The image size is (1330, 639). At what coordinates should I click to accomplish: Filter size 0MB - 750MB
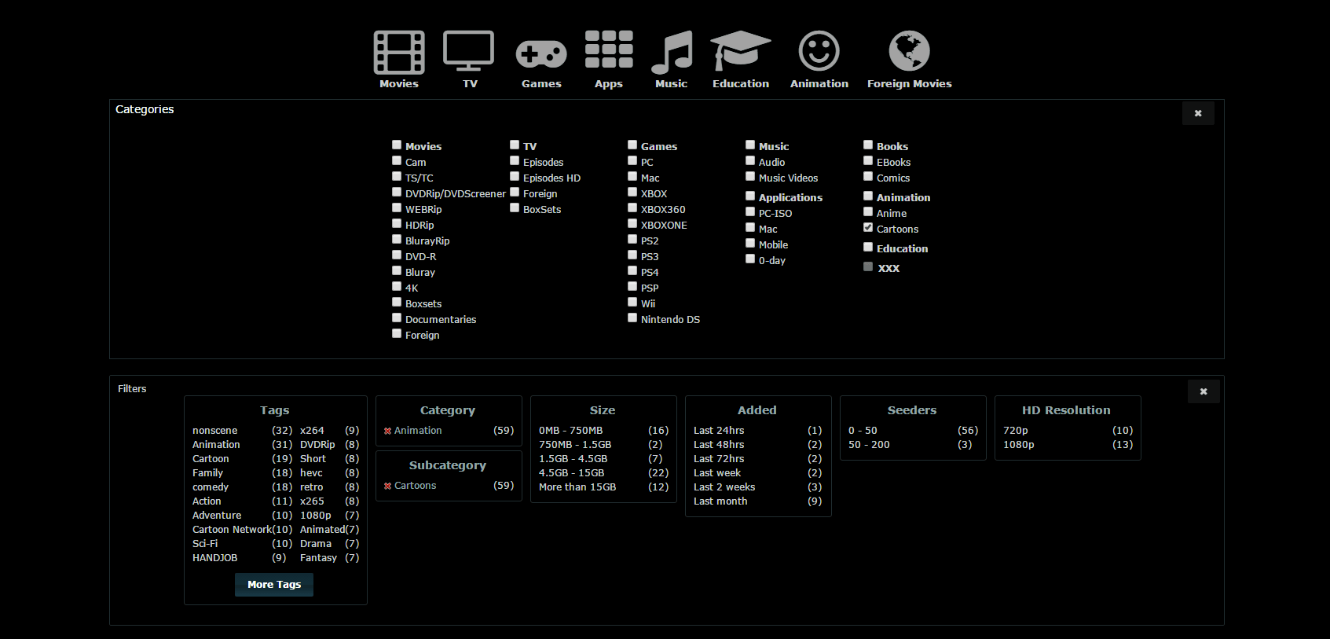[x=571, y=431]
